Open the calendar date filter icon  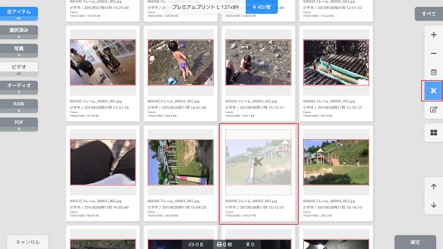tap(433, 72)
